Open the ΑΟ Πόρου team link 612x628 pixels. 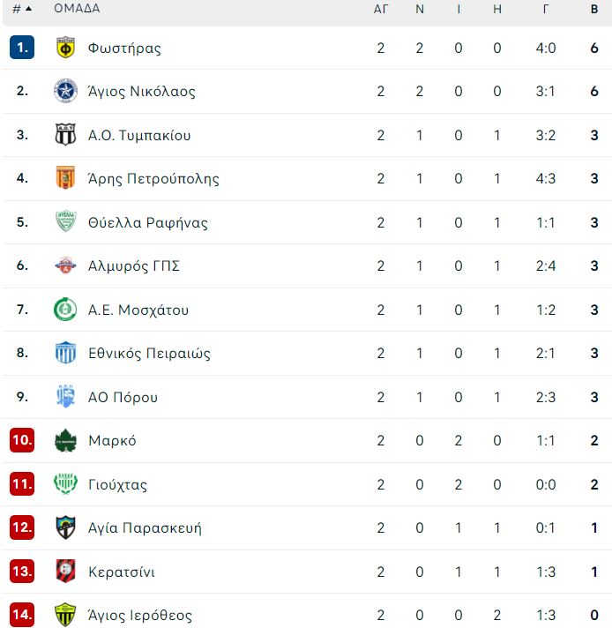click(x=123, y=397)
